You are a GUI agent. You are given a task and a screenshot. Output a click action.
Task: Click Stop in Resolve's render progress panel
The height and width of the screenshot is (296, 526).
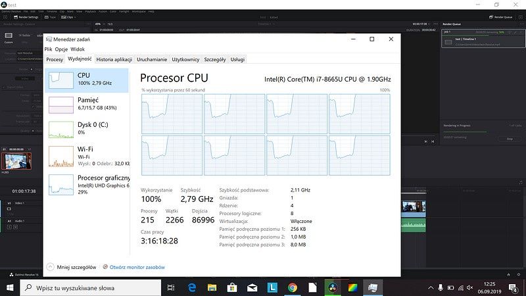click(510, 139)
